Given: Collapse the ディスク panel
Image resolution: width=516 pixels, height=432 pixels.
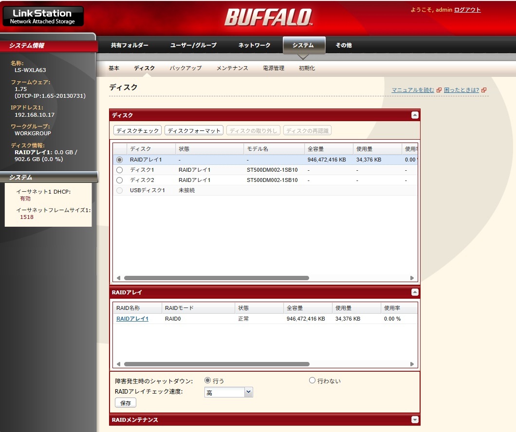Looking at the screenshot, I should [415, 115].
